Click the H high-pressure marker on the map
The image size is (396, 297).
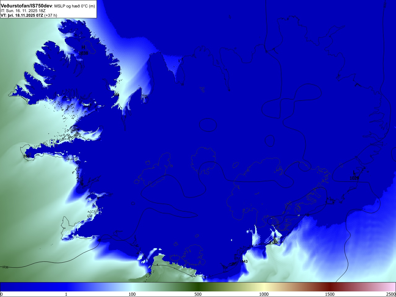click(x=83, y=47)
